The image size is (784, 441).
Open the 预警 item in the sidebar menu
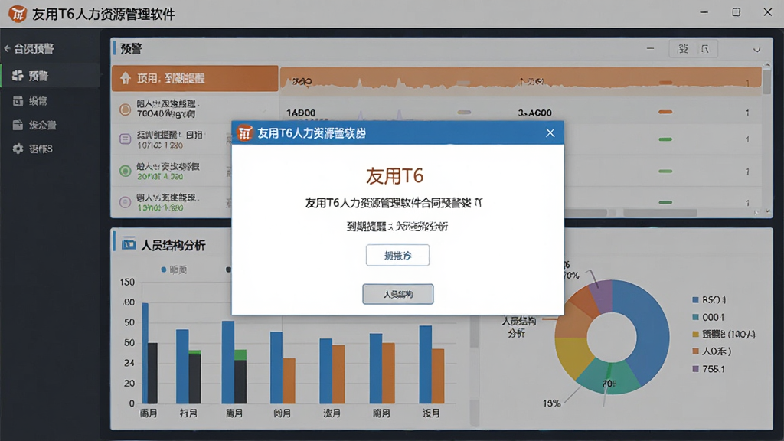50,76
